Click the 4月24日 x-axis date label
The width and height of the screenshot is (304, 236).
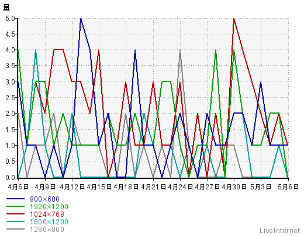coord(180,187)
